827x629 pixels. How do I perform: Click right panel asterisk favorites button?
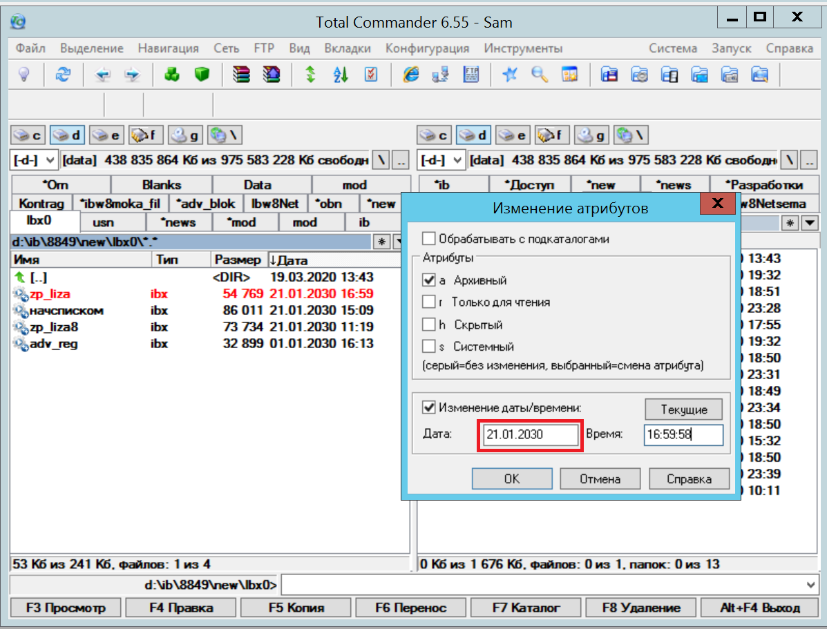pyautogui.click(x=790, y=223)
